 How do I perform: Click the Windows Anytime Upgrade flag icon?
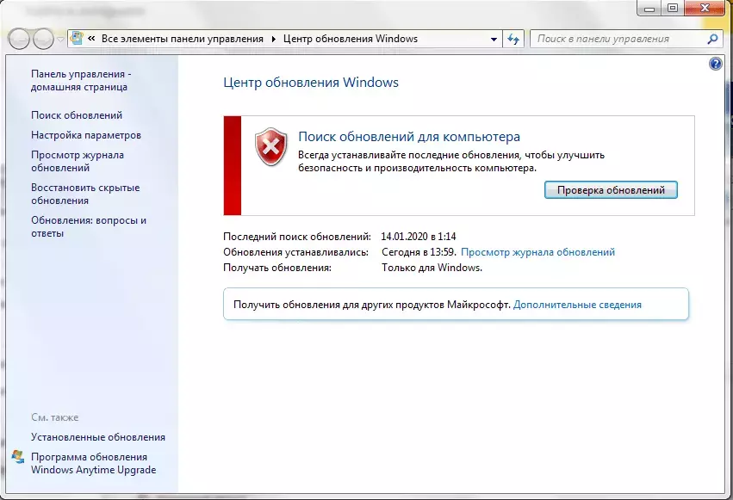18,457
